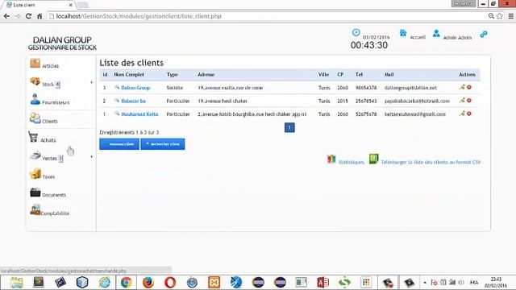Screen dimensions: 516x290
Task: Open the Taxes menu item
Action: coord(48,176)
